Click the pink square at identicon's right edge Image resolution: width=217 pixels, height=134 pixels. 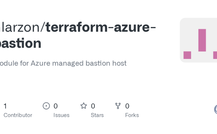tap(215, 55)
